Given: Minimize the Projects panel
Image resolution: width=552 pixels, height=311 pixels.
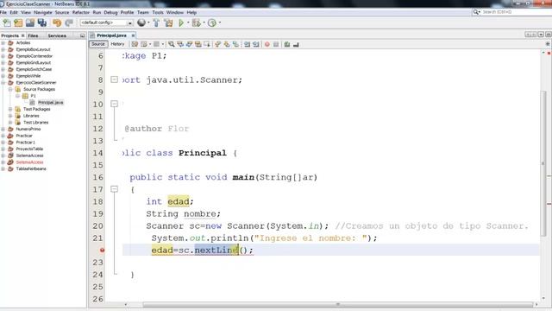Looking at the screenshot, I should click(x=83, y=35).
